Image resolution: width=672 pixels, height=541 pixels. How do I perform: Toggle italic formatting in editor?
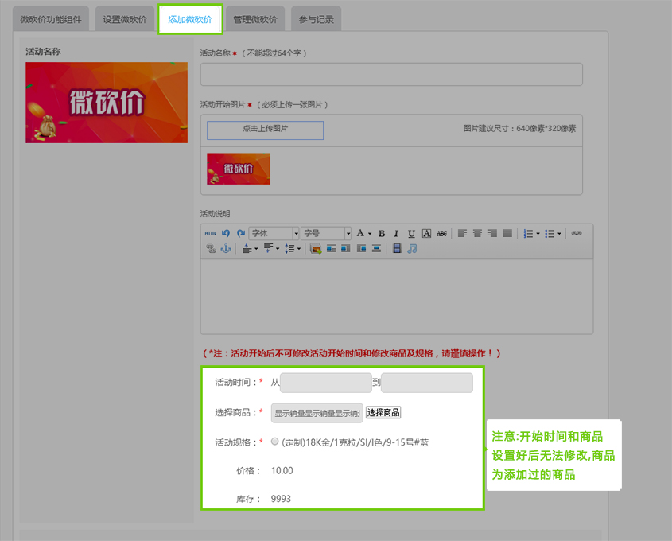(x=396, y=233)
